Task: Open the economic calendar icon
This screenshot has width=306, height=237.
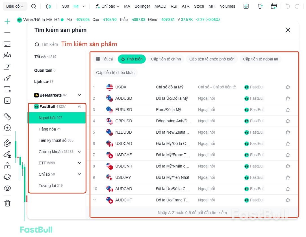Action: click(x=274, y=6)
